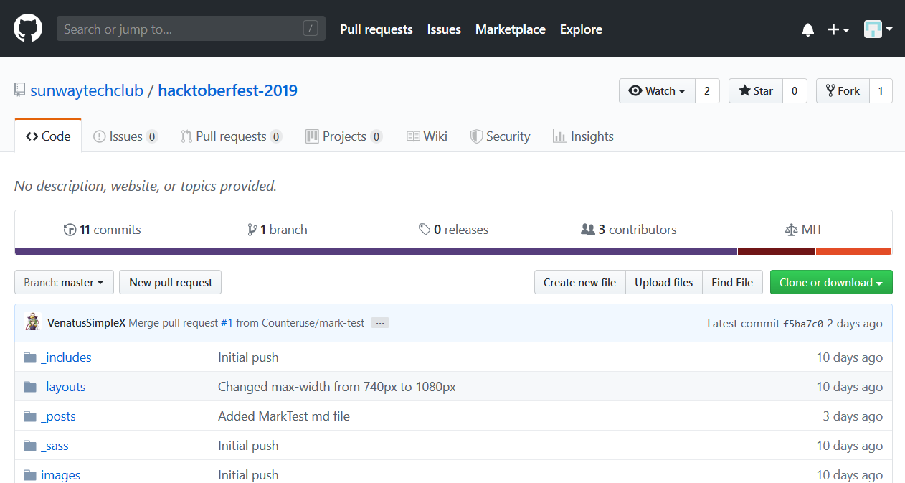Open the Insights tab

click(x=583, y=136)
